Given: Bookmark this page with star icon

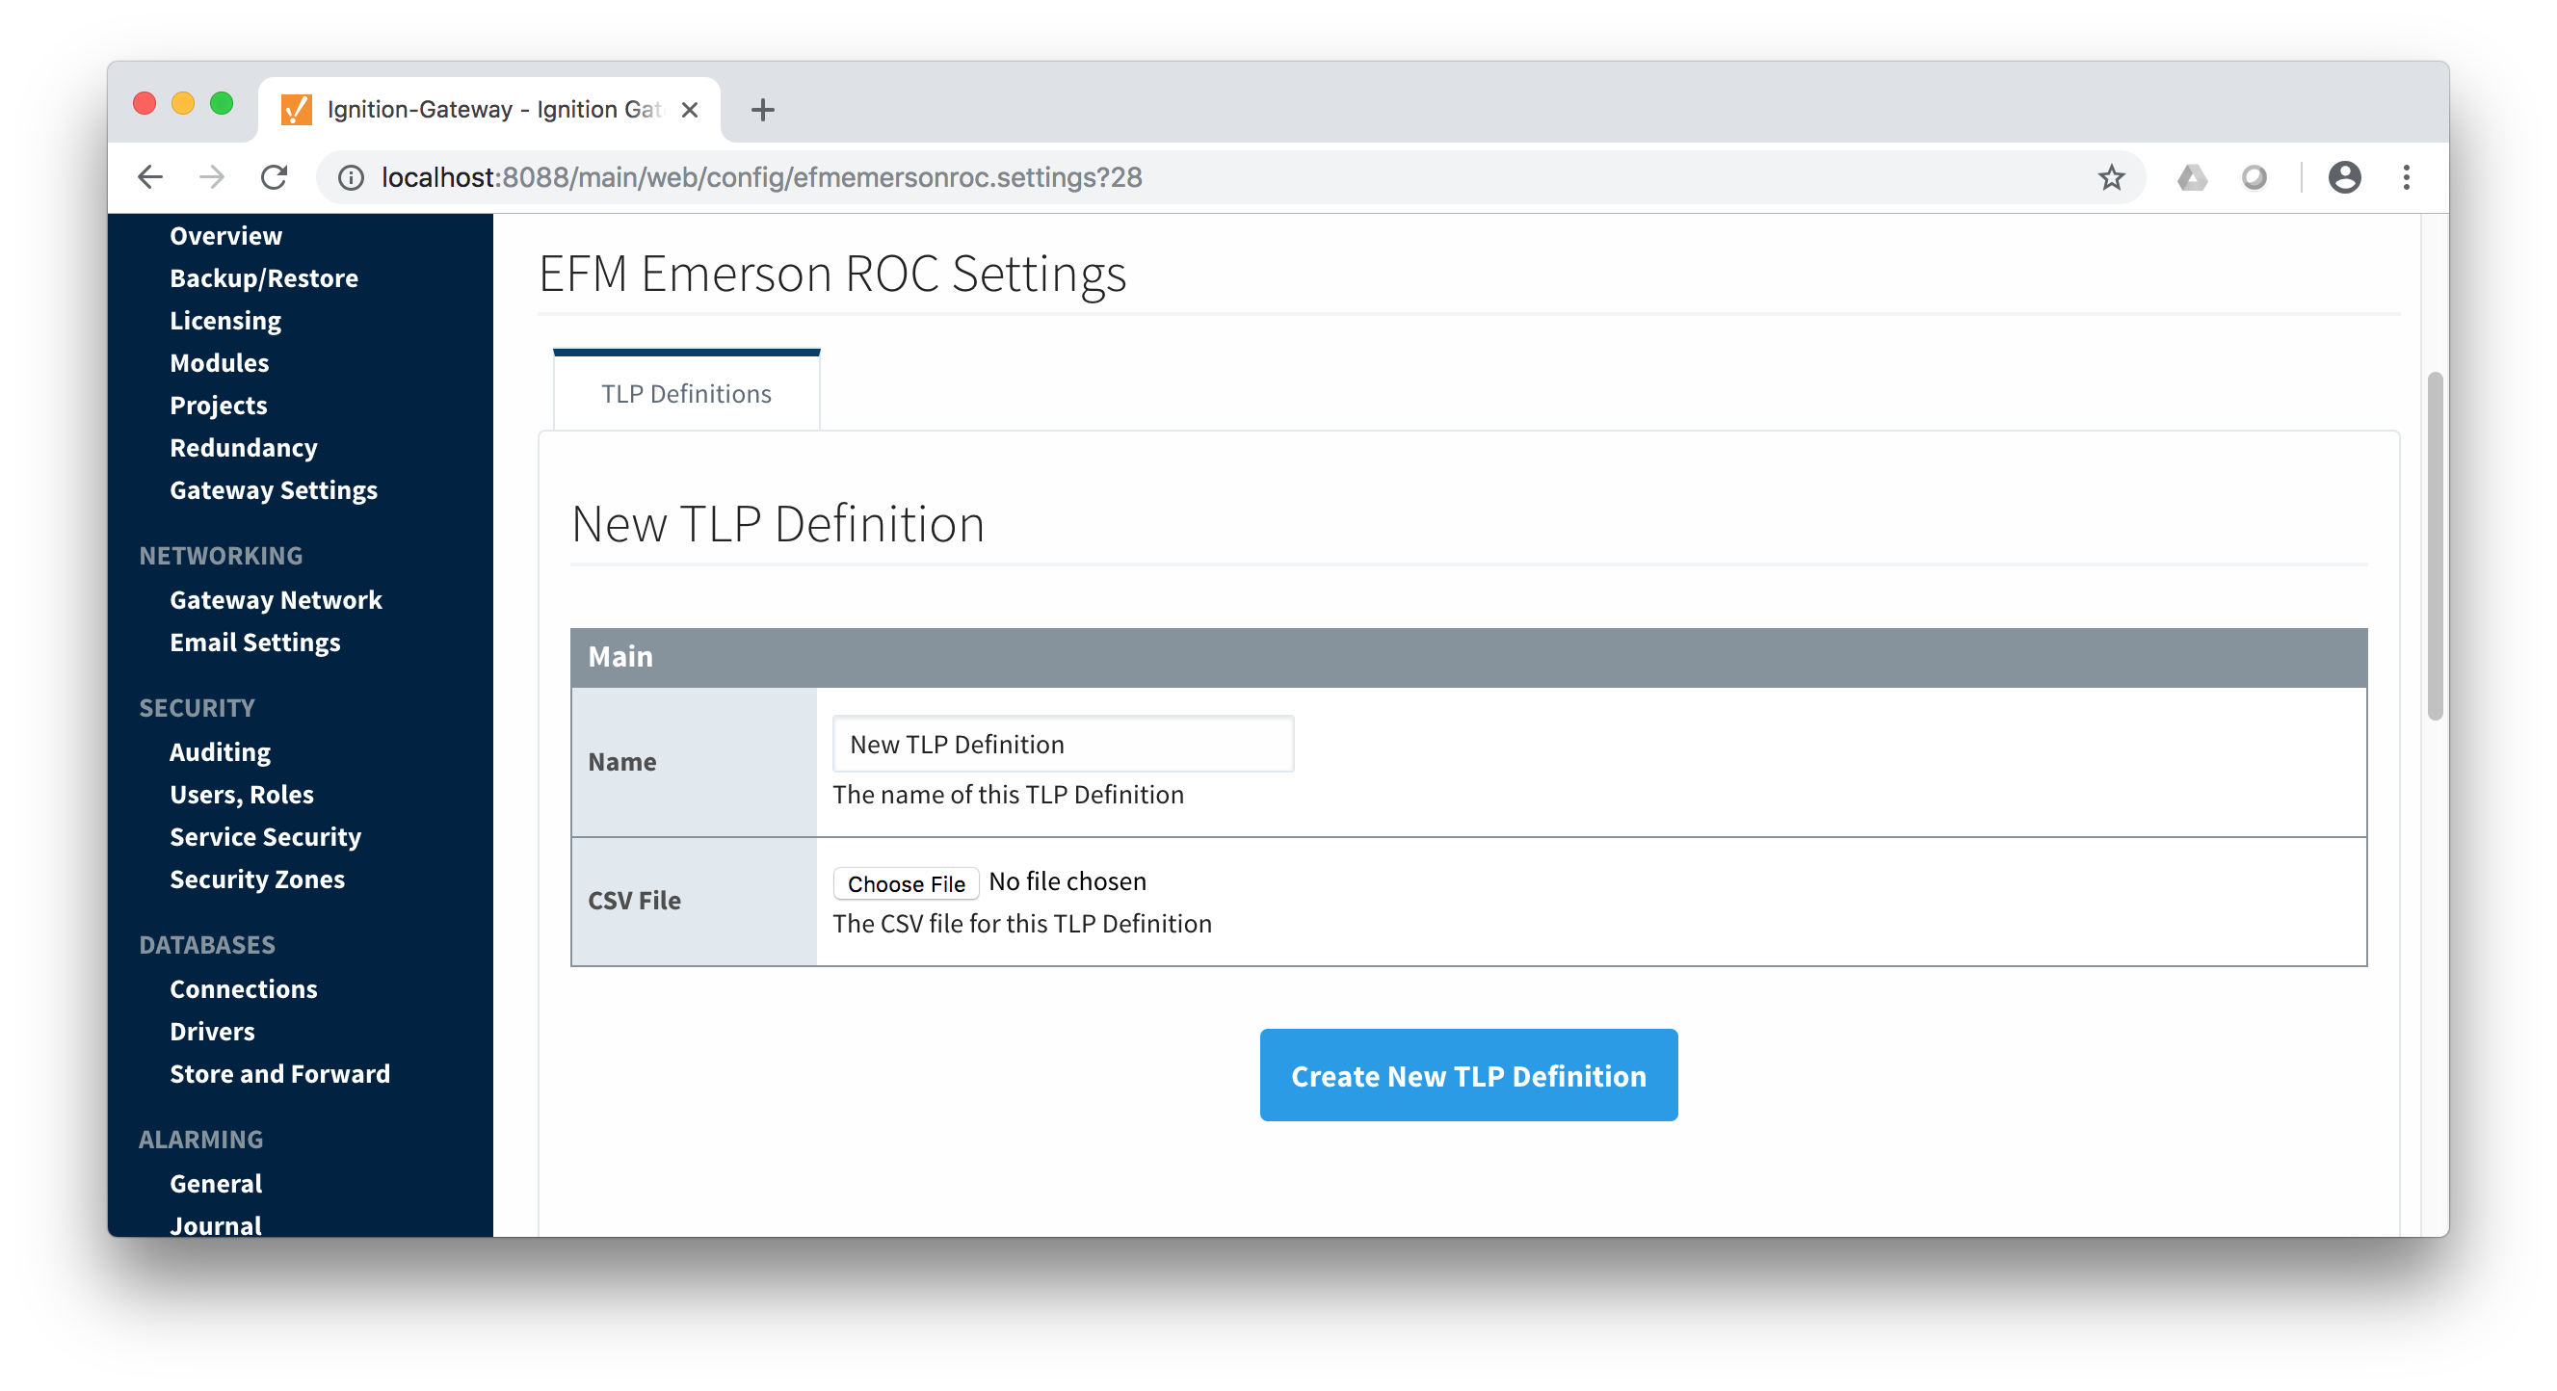Looking at the screenshot, I should (x=2110, y=177).
